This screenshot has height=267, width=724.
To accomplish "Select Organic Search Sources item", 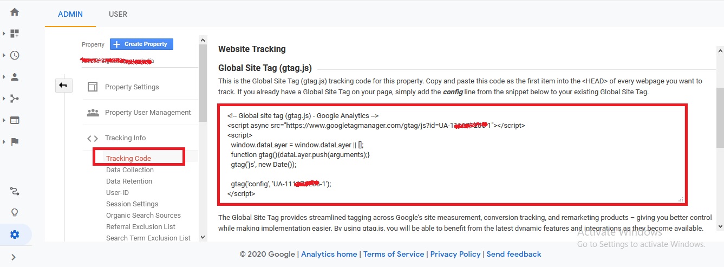I will pyautogui.click(x=144, y=215).
